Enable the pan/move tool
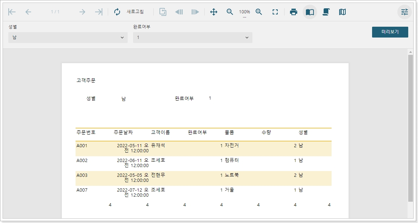 (214, 12)
